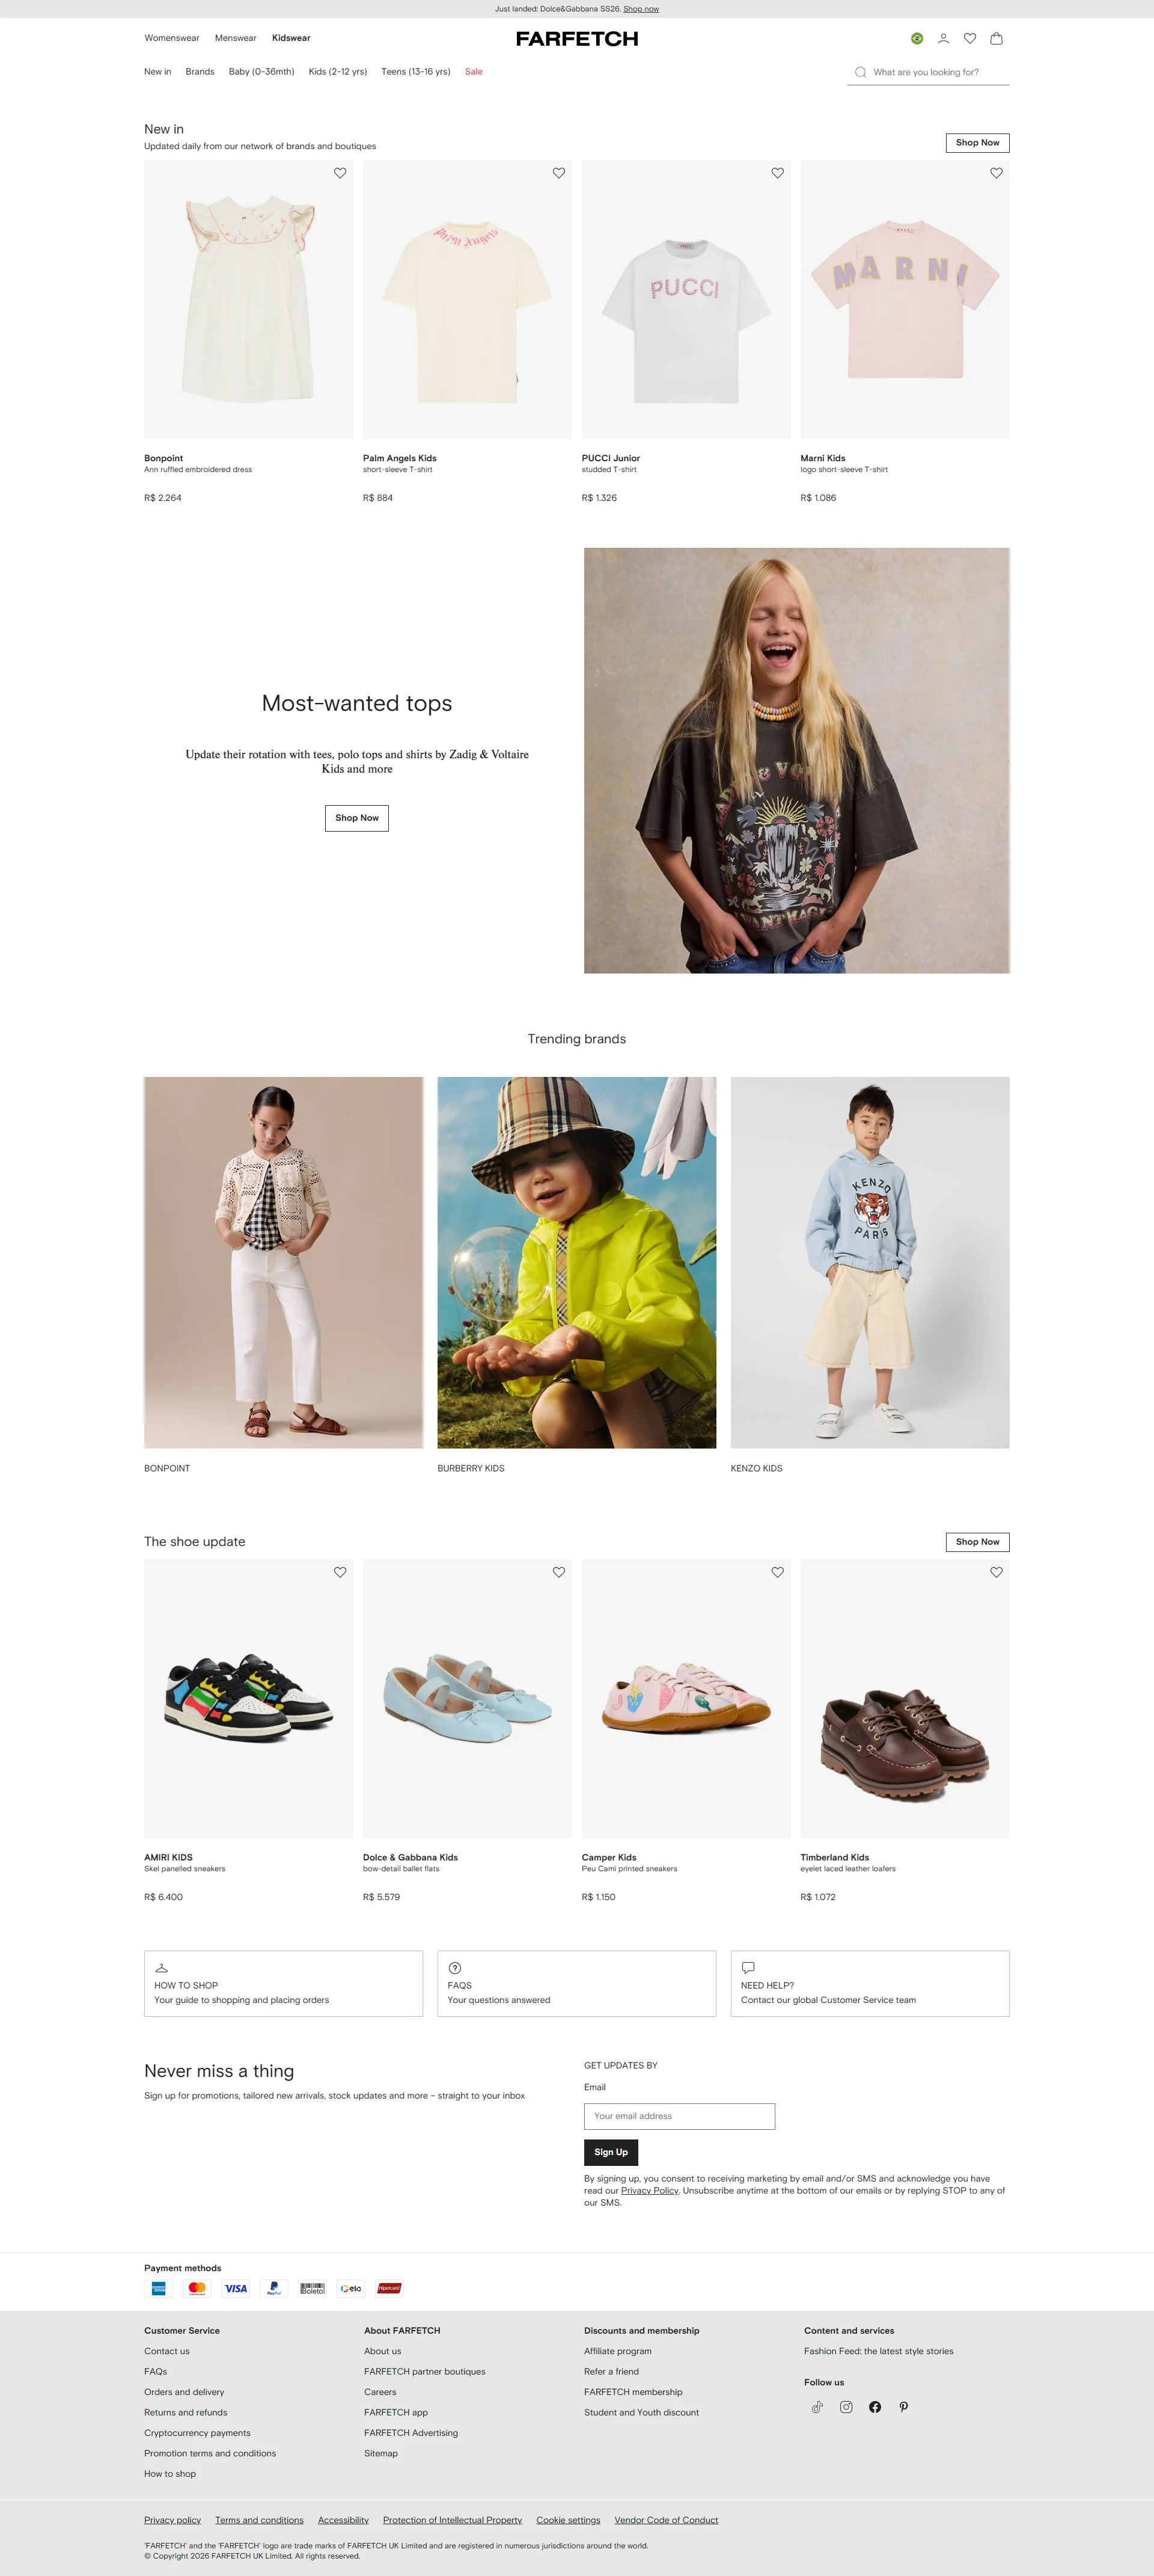Click the Your email address field
Image resolution: width=1154 pixels, height=2576 pixels.
(x=679, y=2116)
